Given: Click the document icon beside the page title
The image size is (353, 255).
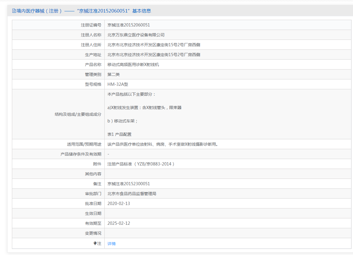Looking at the screenshot, I should (x=14, y=11).
